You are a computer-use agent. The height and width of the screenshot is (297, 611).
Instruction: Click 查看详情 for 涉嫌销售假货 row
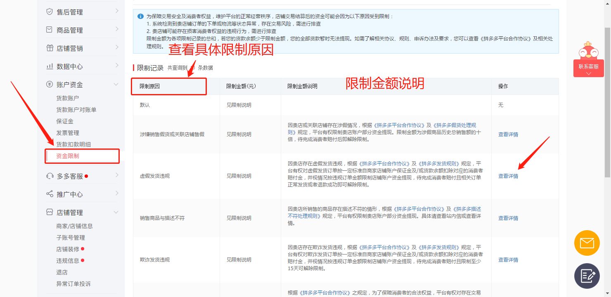point(508,134)
